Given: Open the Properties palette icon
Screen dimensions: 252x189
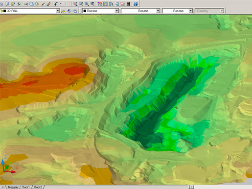Looking at the screenshot, I should pyautogui.click(x=100, y=4).
